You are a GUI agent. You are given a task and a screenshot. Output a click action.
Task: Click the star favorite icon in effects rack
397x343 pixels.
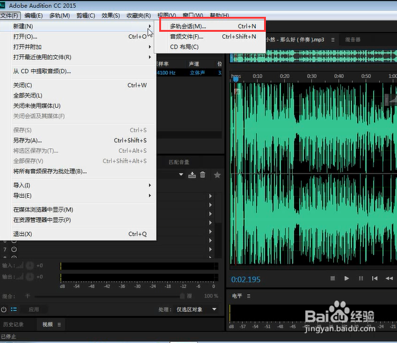click(217, 175)
